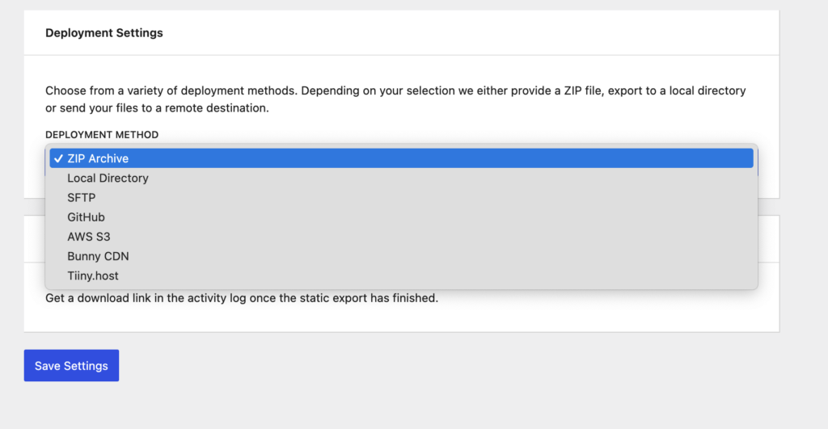
Task: Choose the AWS S3 deployment option
Action: point(401,237)
